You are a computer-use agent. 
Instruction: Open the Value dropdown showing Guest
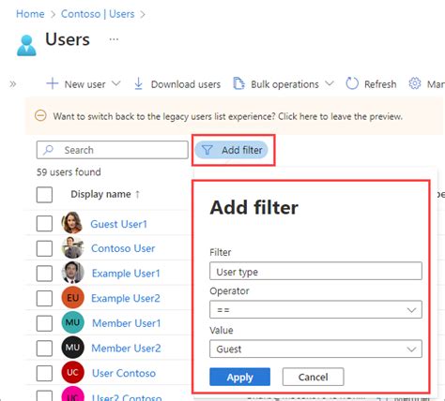[x=315, y=349]
